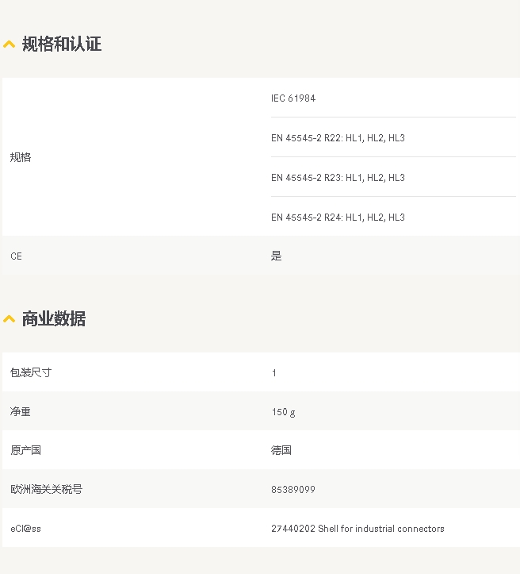
Task: Click the EN 45545-2 R24 entry
Action: [x=338, y=218]
